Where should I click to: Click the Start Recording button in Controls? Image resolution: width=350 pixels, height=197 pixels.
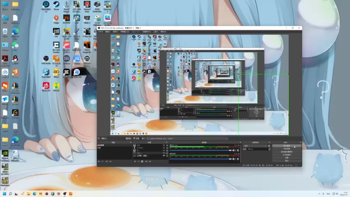pos(287,149)
